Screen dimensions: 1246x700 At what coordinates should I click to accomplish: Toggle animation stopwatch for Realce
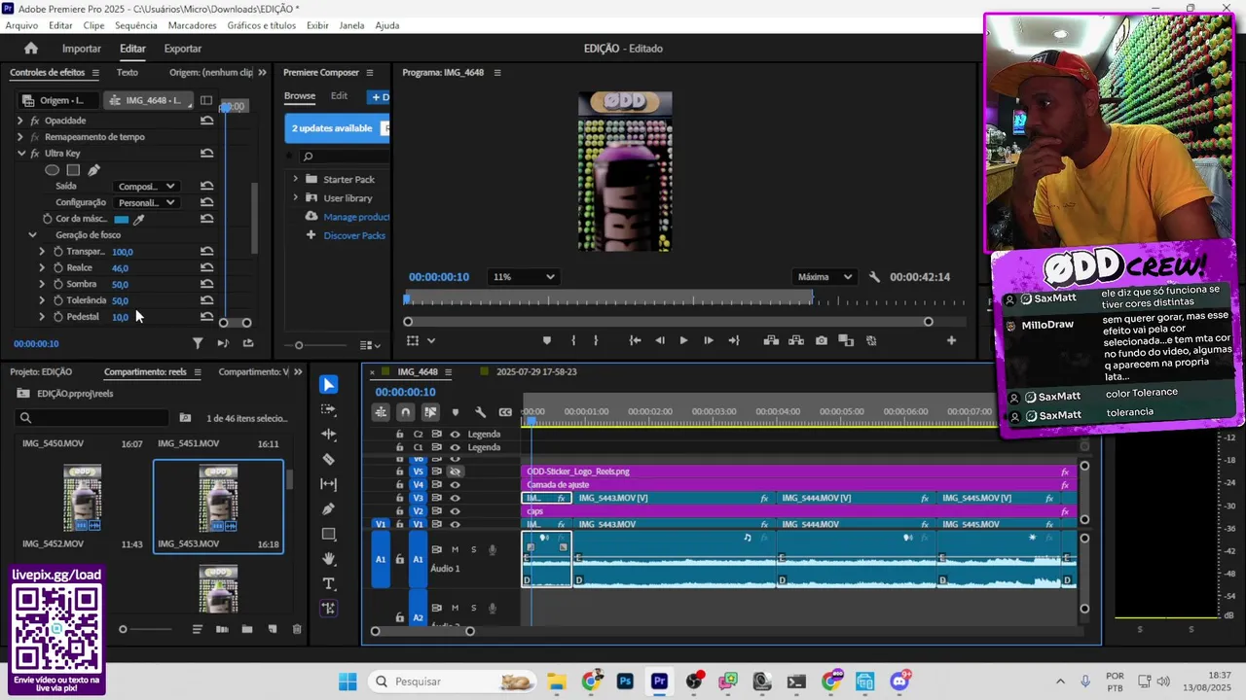[57, 267]
